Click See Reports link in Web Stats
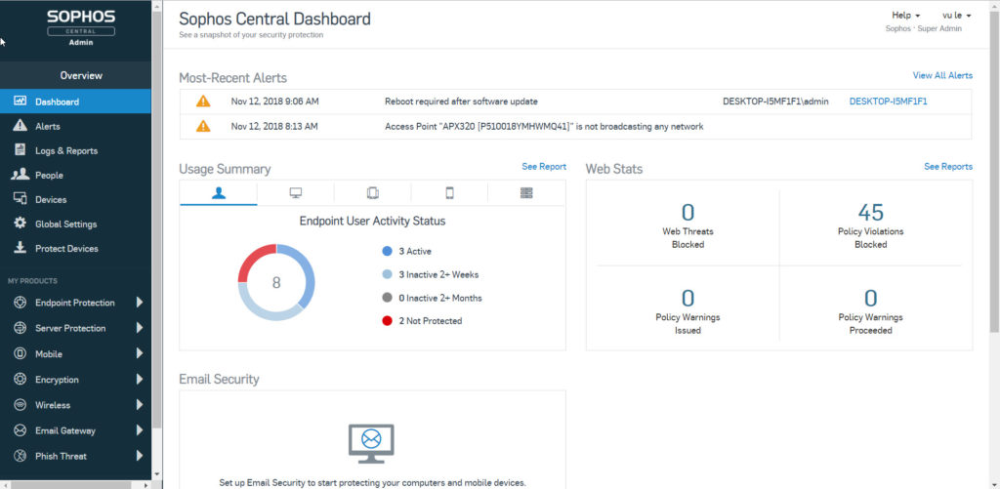Screen dimensions: 1000x489 948,166
